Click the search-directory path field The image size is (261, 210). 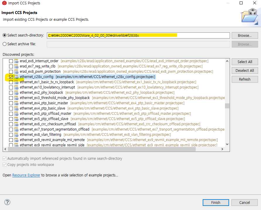[138, 35]
